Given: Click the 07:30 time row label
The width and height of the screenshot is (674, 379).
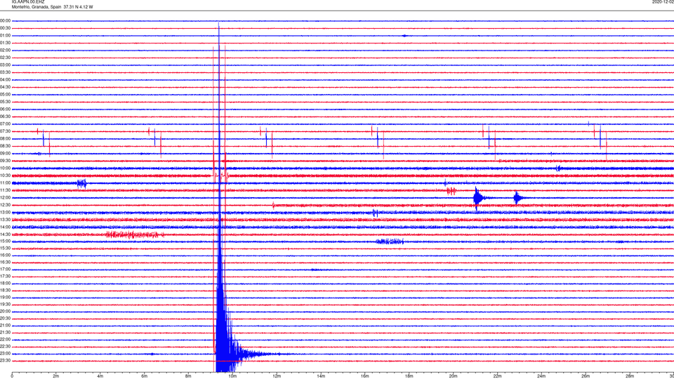Looking at the screenshot, I should [5, 131].
